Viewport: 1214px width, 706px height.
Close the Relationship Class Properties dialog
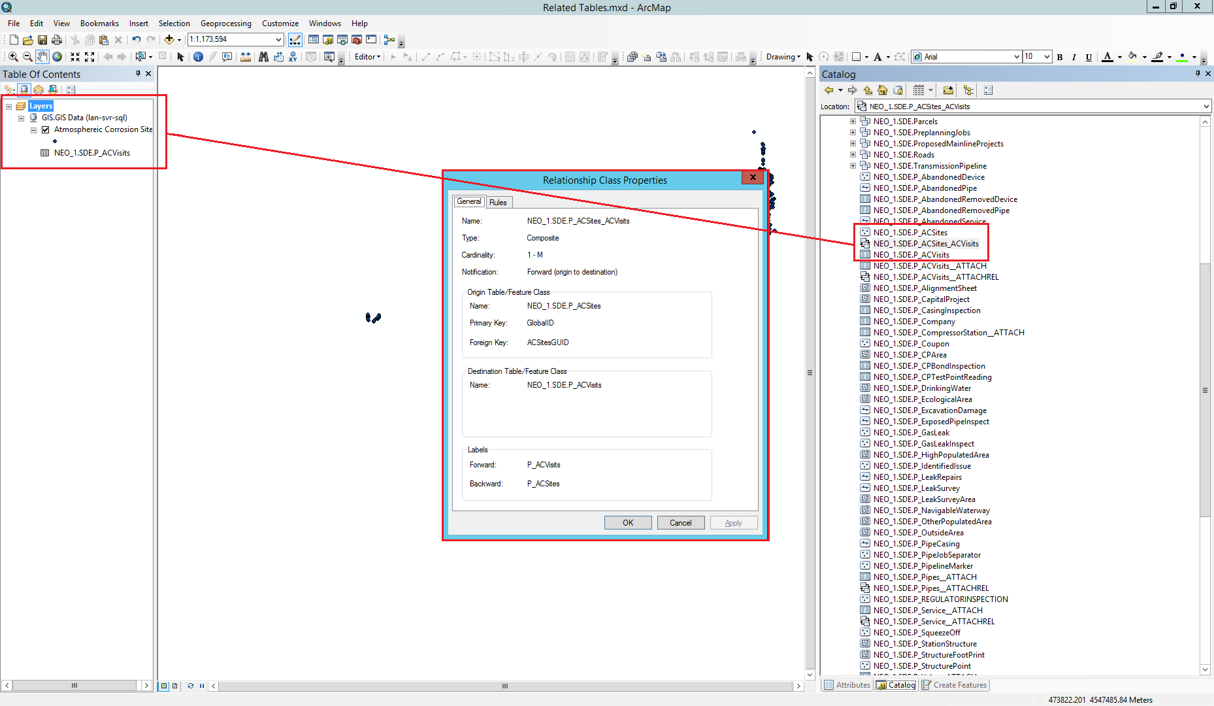pyautogui.click(x=753, y=177)
